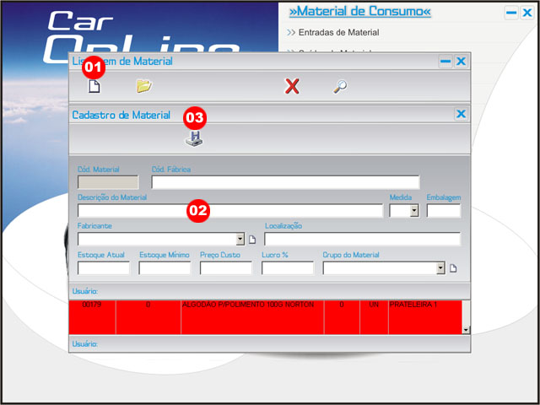Open Entradas de Material menu entry

click(338, 33)
